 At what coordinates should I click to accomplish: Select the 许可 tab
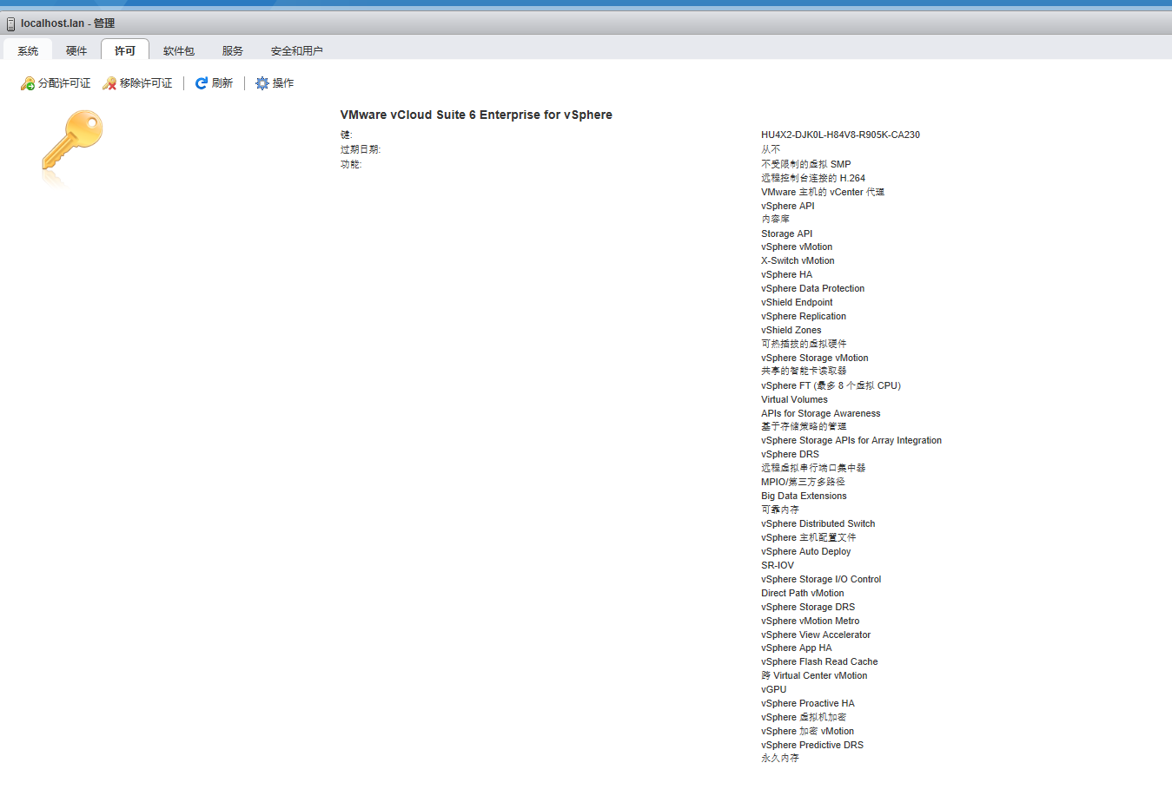(x=125, y=50)
